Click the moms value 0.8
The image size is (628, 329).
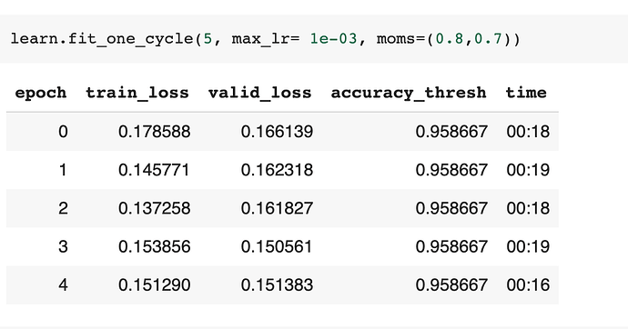(449, 39)
